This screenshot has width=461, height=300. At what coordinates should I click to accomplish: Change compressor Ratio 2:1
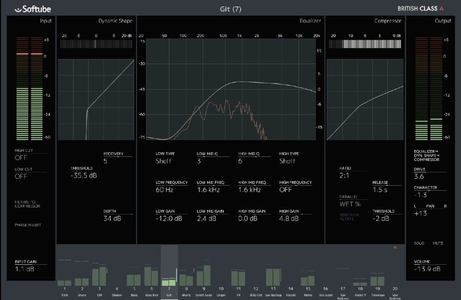point(344,176)
